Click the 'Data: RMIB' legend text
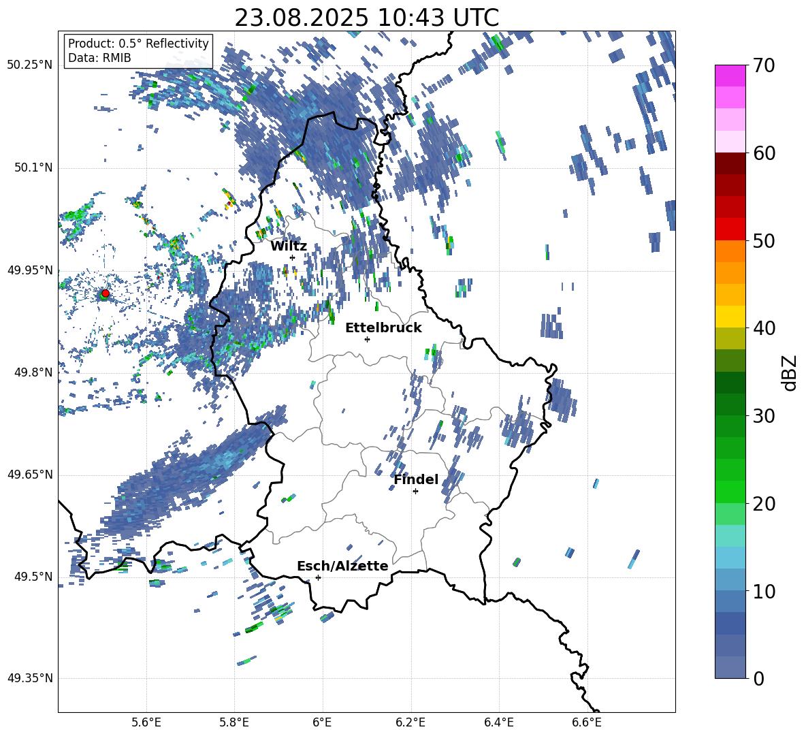Viewport: 806px width, 736px height. pyautogui.click(x=99, y=58)
